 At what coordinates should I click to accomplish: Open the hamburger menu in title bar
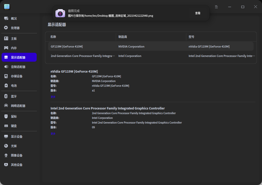point(216,7)
